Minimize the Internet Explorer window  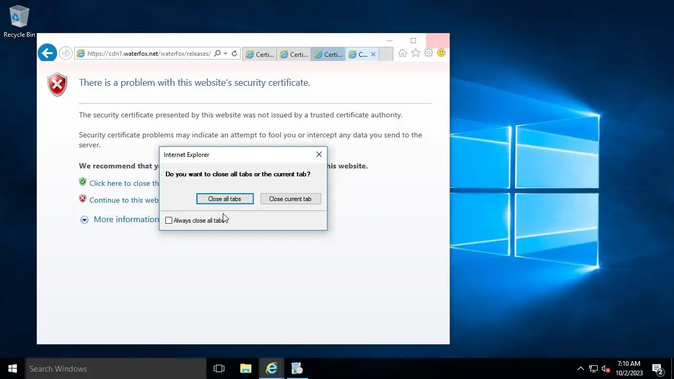pos(390,41)
